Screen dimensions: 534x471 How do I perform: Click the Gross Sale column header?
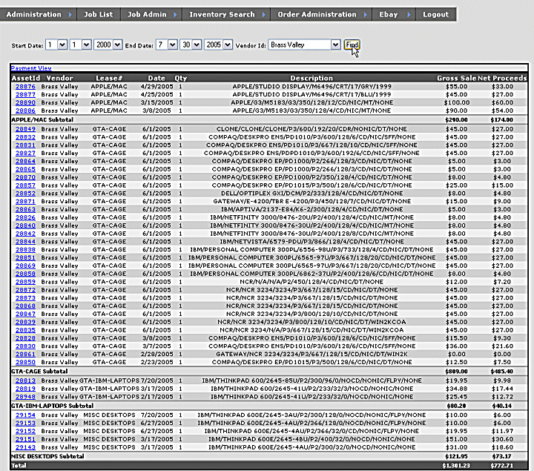tap(457, 78)
